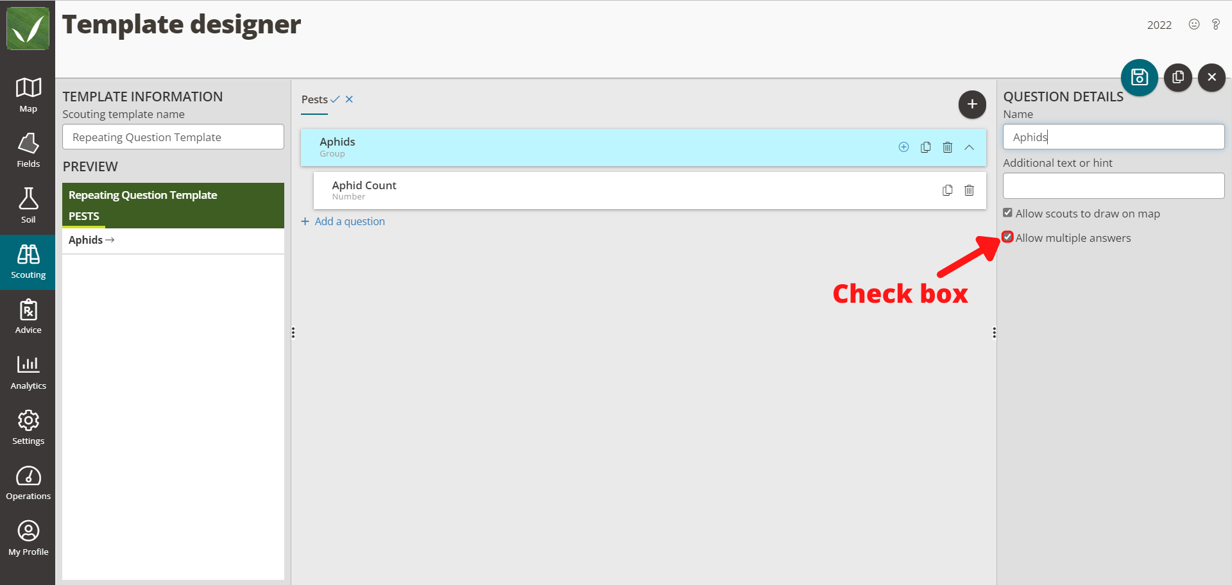This screenshot has height=585, width=1232.
Task: Open the Operations section in sidebar
Action: point(28,483)
